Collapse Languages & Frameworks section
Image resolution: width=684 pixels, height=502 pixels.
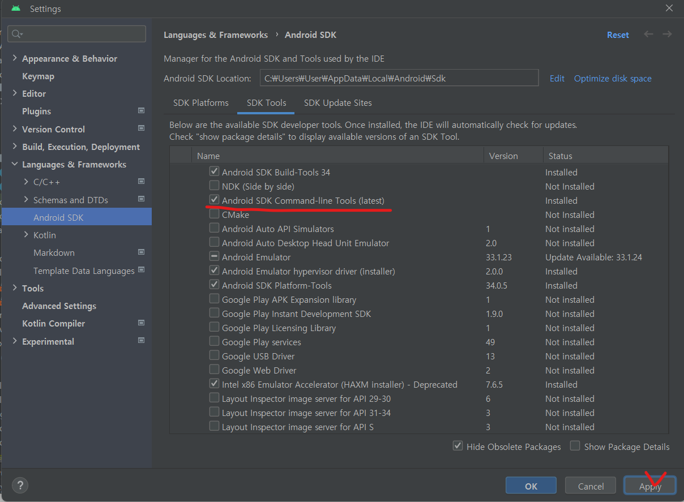[x=15, y=165]
